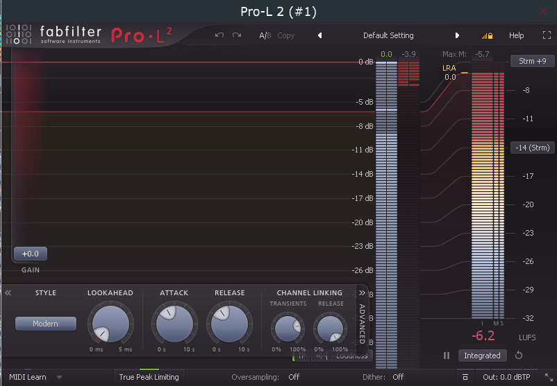Click the 0.0 green peak readout
The height and width of the screenshot is (386, 557).
386,54
